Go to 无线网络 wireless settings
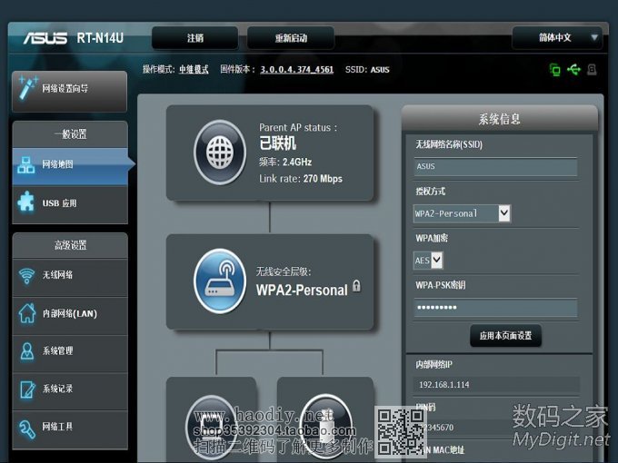618x463 pixels. 70,275
